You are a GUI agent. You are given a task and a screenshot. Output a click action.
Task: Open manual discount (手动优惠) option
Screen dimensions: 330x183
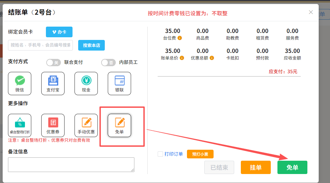click(x=86, y=125)
